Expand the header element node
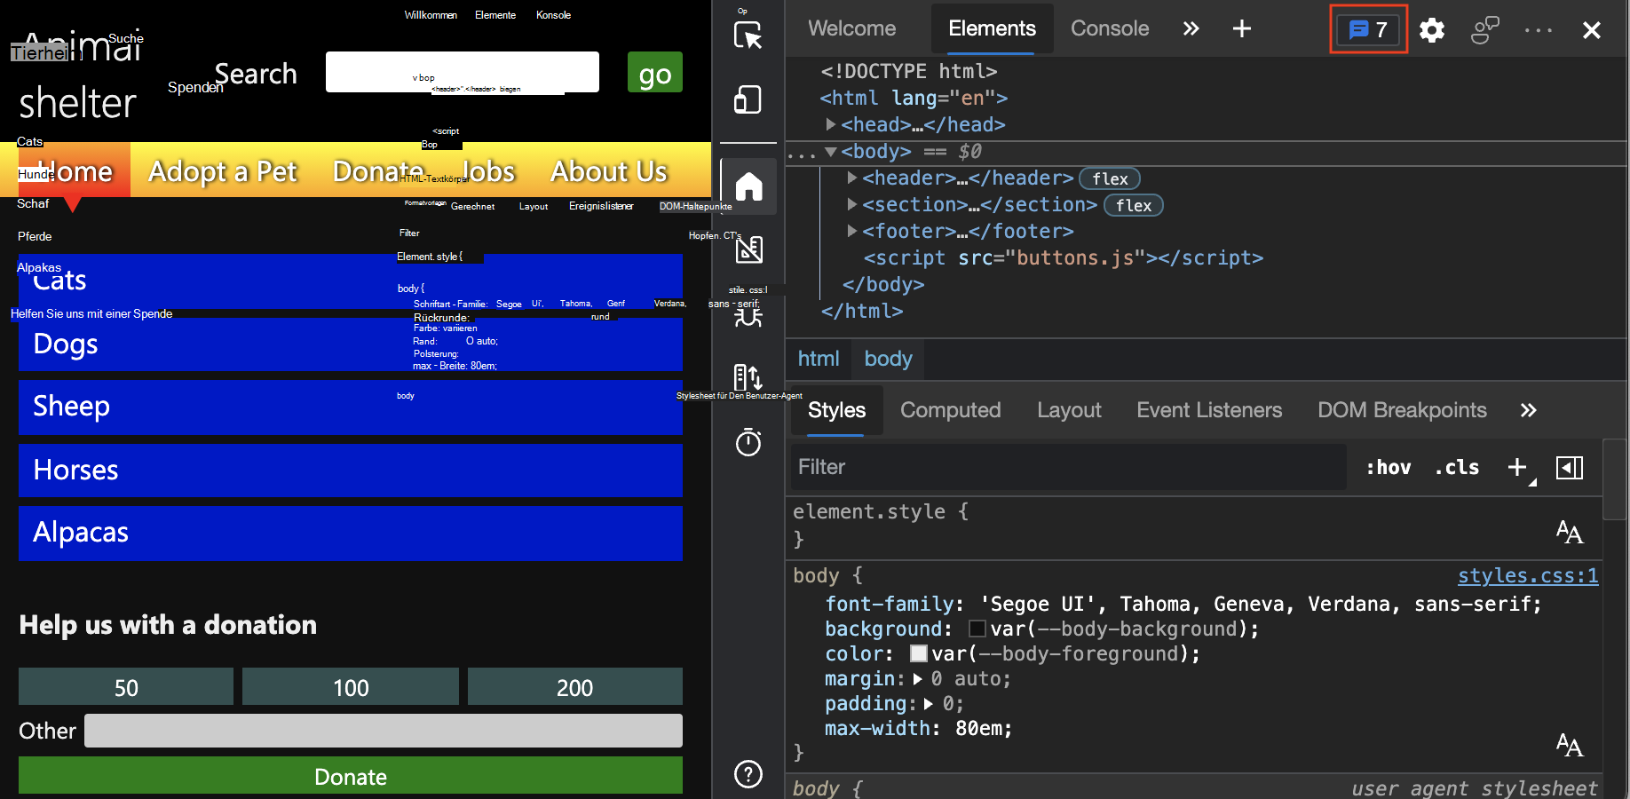Screen dimensions: 1630x799 (851, 178)
